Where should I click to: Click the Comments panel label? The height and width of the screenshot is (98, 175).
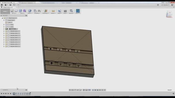pyautogui.click(x=5, y=90)
